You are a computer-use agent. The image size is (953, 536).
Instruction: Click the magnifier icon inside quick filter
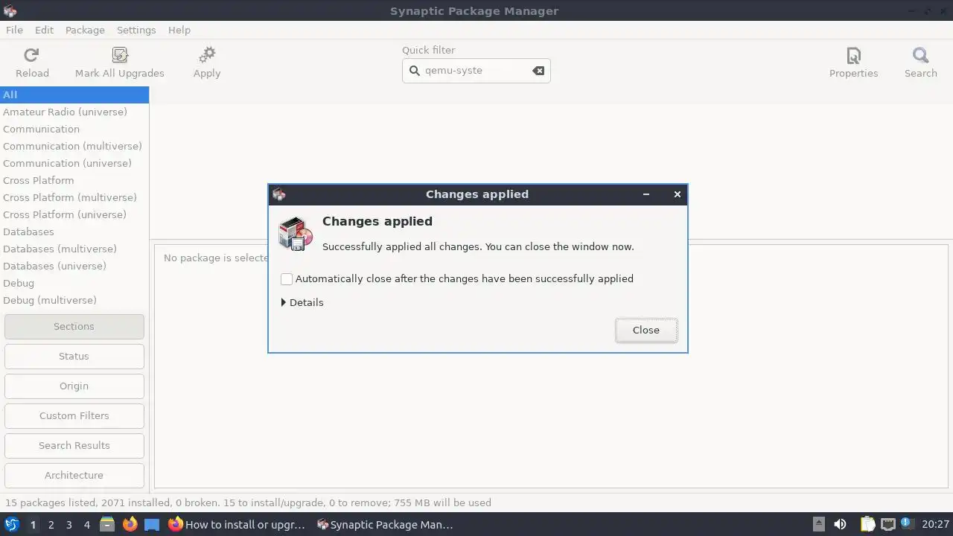tap(415, 71)
